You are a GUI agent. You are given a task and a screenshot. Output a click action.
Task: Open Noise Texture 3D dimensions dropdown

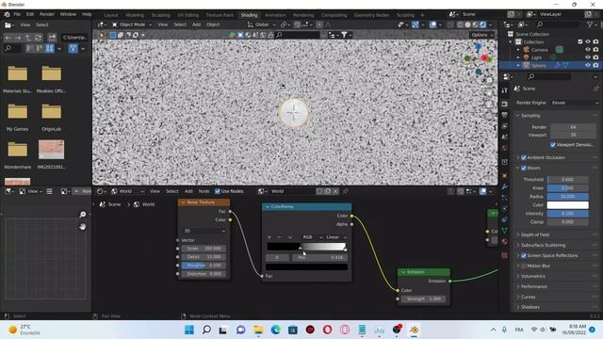[204, 231]
